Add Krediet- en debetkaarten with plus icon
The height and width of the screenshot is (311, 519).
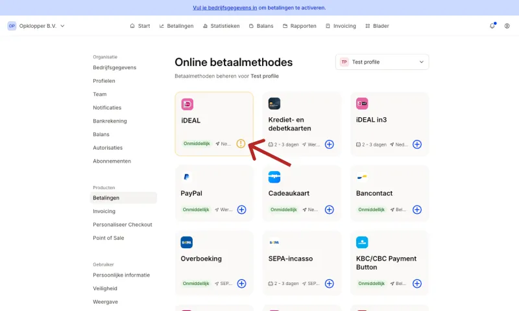point(330,144)
